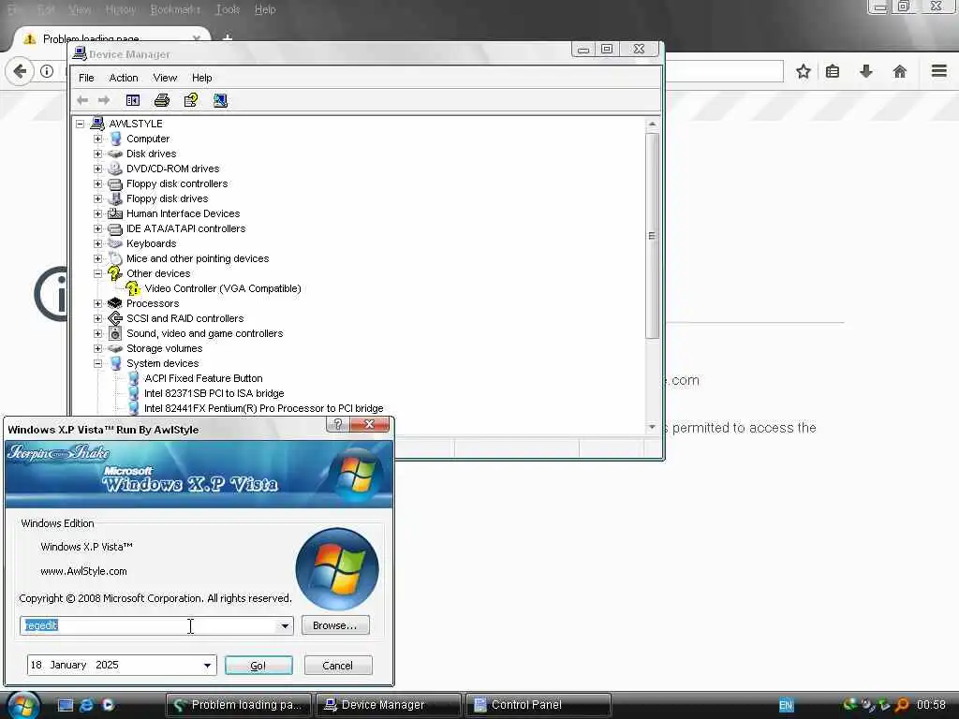
Task: Launch Internet Explorer from quick launch
Action: (86, 705)
